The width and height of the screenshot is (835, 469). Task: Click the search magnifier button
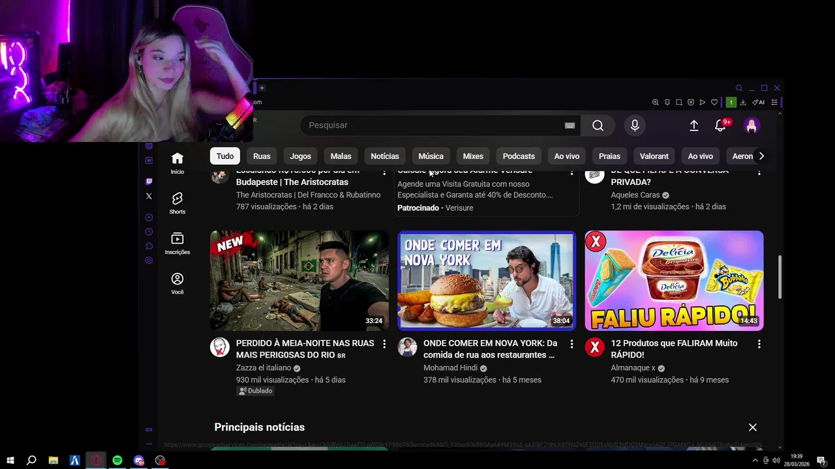(598, 126)
